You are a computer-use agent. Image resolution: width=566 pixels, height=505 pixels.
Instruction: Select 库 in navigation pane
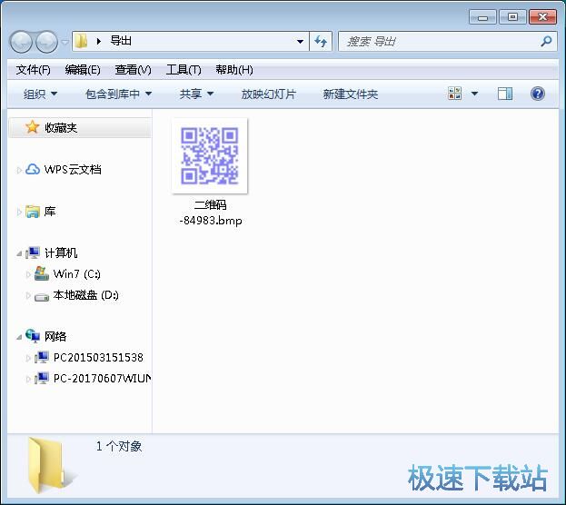coord(50,211)
